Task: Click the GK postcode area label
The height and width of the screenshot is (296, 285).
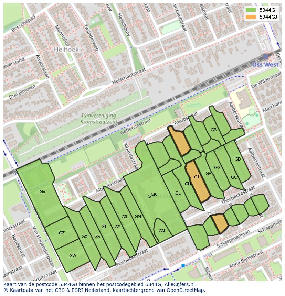Action: 154,194
